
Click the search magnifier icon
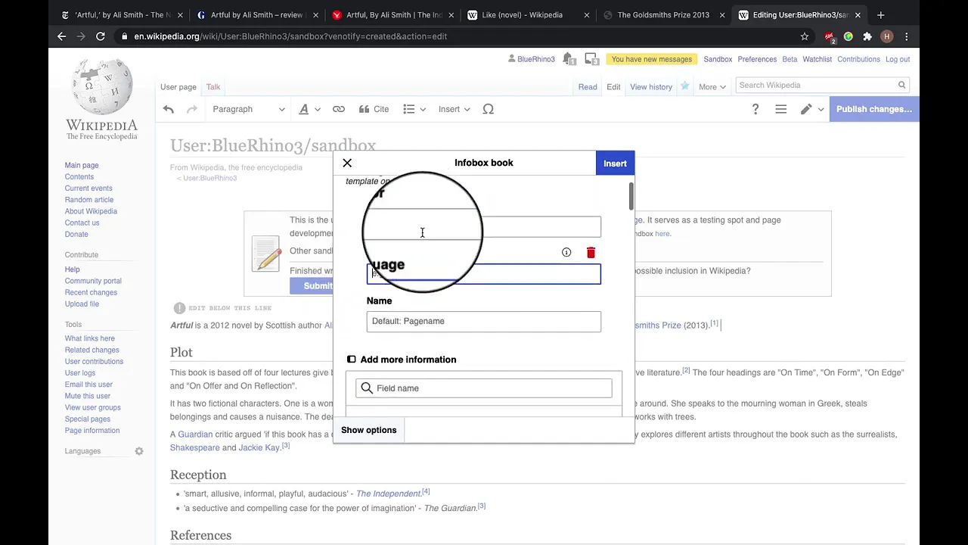click(x=901, y=86)
